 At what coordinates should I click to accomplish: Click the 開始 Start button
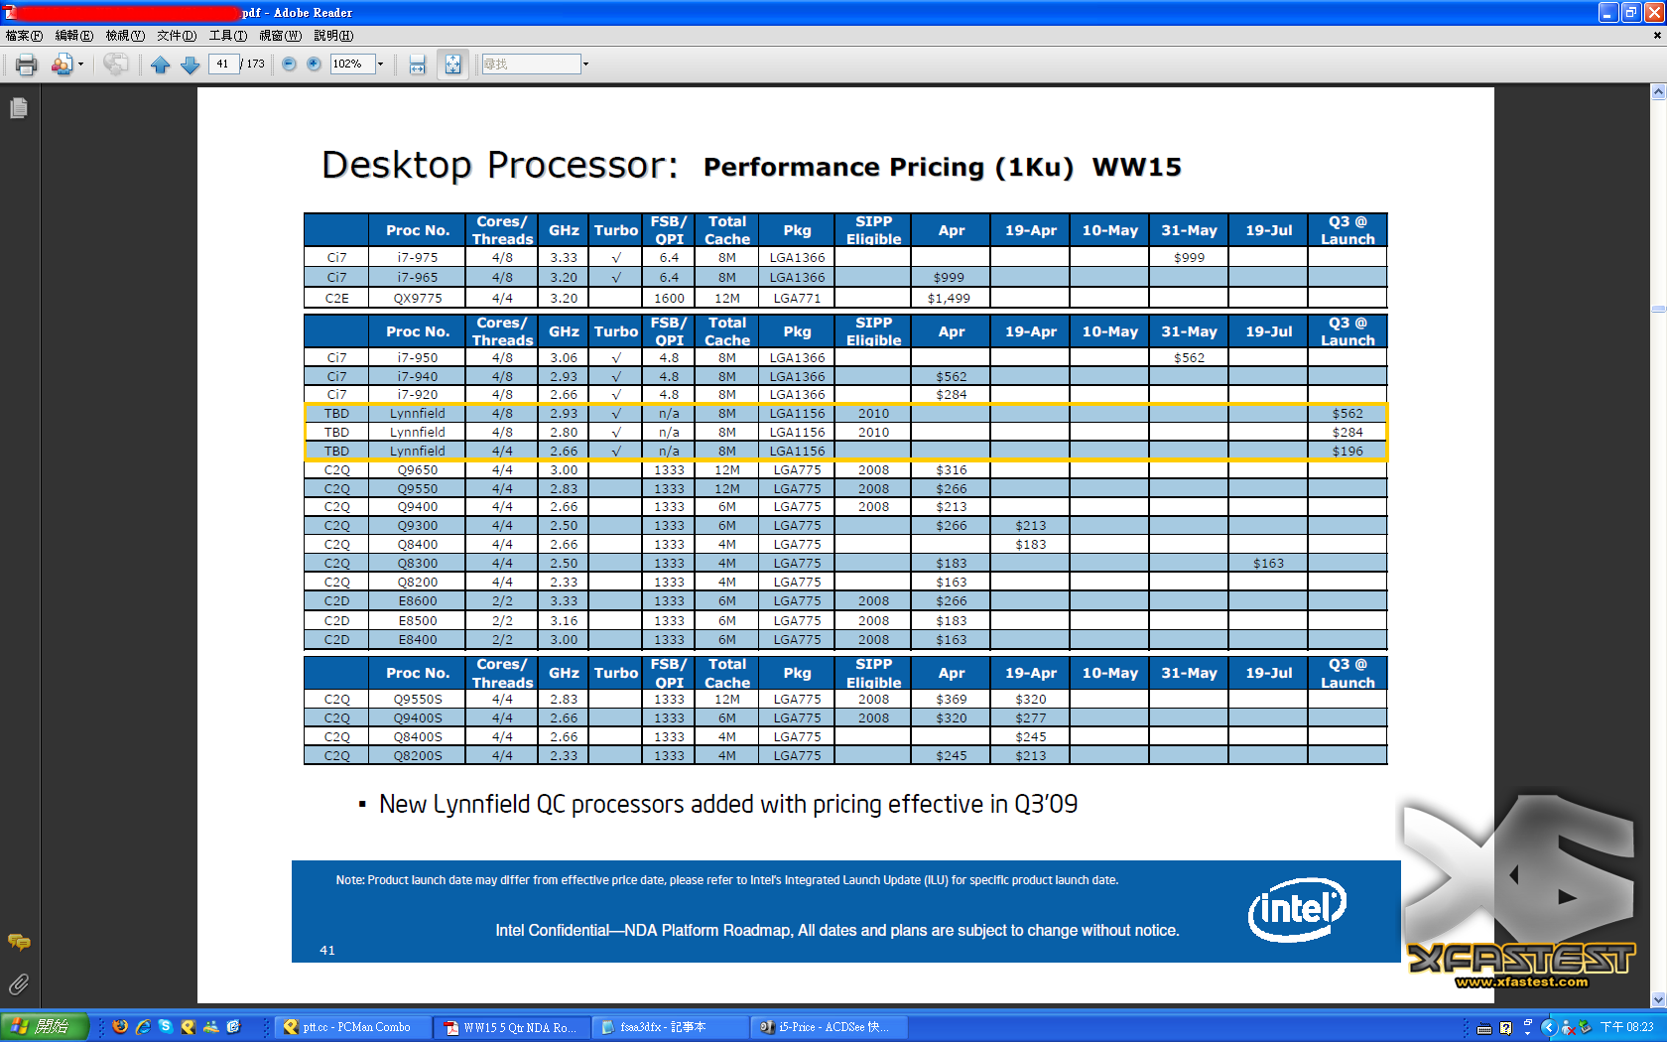[45, 1027]
